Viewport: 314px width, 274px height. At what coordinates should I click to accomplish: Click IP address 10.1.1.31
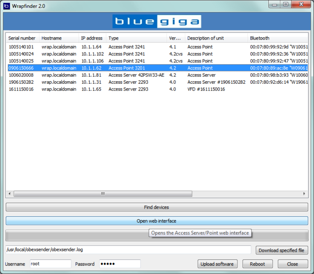pyautogui.click(x=91, y=82)
